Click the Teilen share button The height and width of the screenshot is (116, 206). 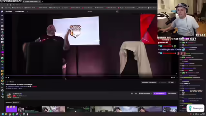[x=171, y=82]
